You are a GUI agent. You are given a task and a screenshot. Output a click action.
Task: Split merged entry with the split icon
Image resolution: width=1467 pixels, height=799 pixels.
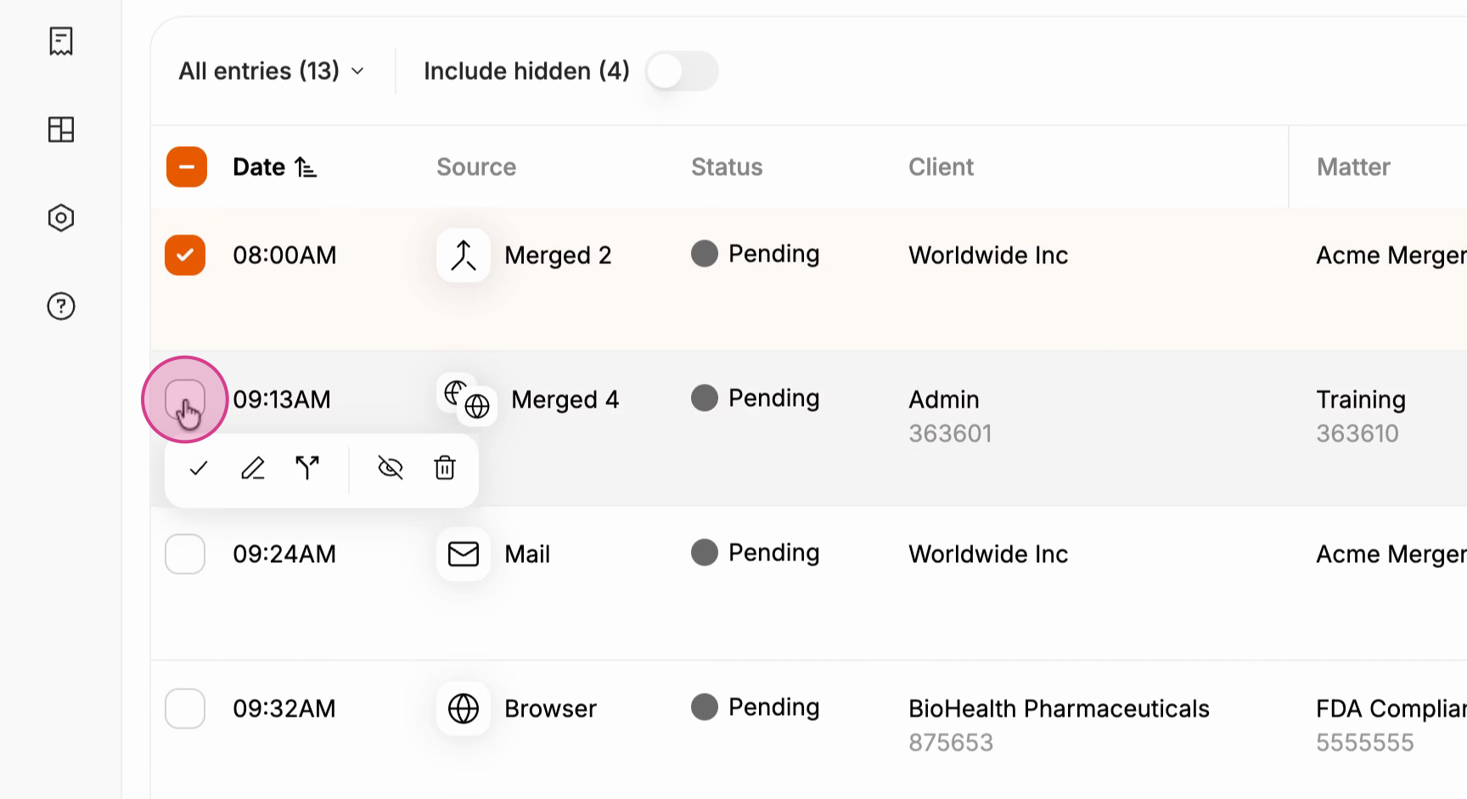(x=307, y=468)
